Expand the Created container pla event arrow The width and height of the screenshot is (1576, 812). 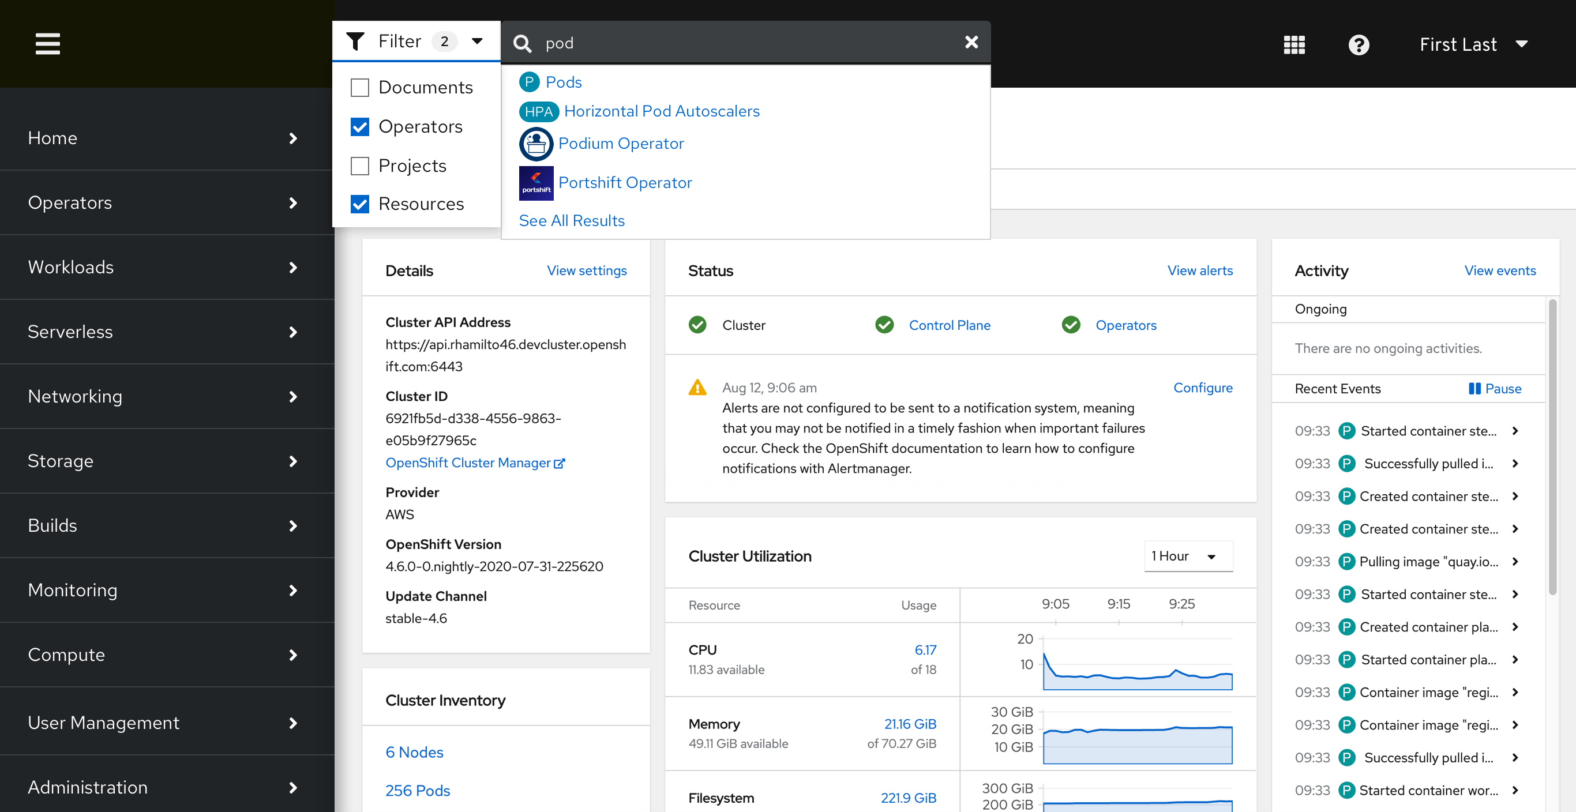[x=1515, y=627]
